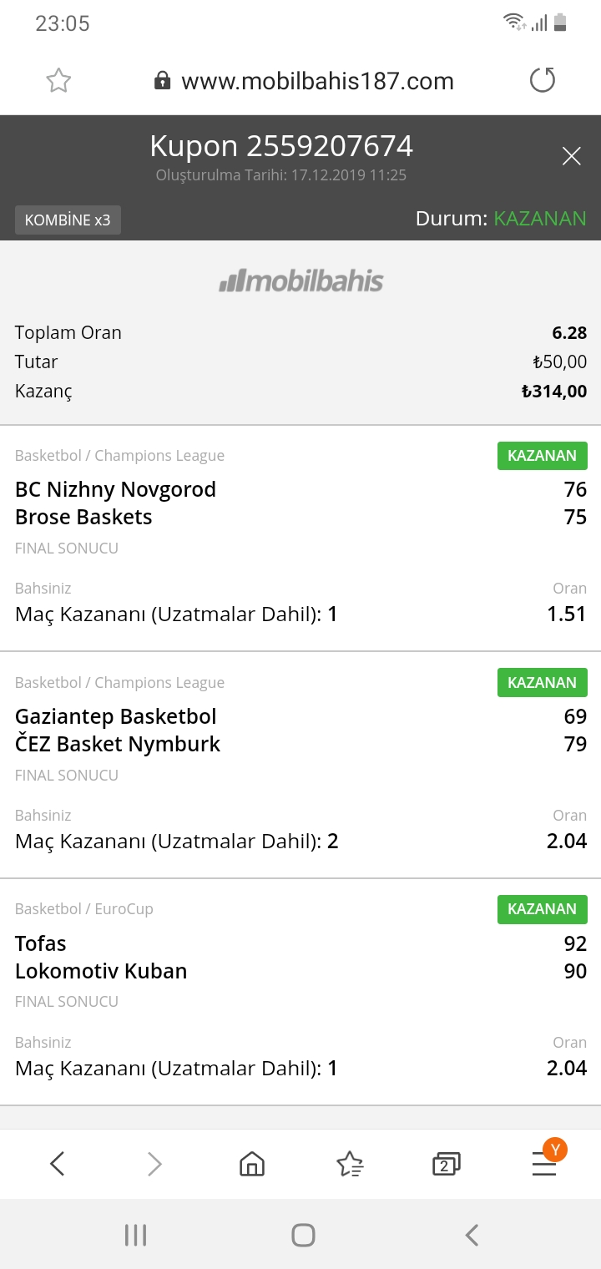Close the Kupon details with X
Image resolution: width=601 pixels, height=1269 pixels.
point(571,156)
